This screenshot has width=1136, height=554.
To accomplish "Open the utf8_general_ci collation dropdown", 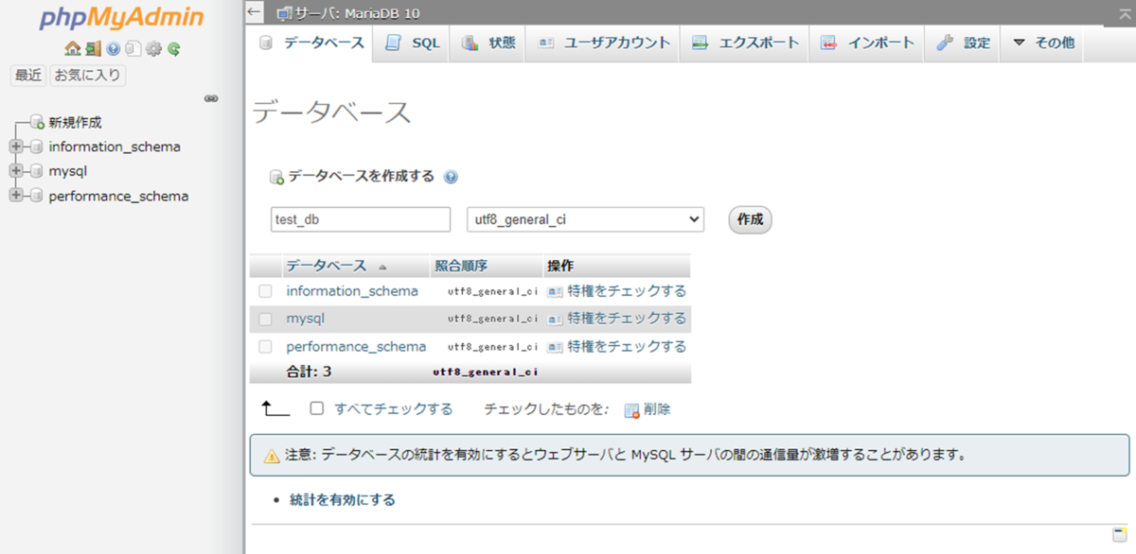I will (586, 219).
